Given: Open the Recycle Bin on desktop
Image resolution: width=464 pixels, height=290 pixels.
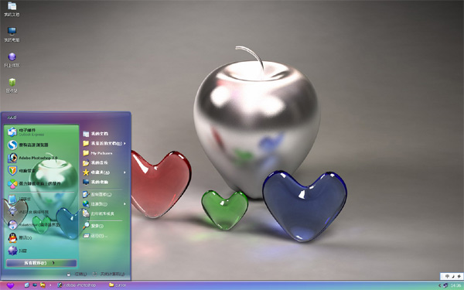Looking at the screenshot, I should coord(12,86).
